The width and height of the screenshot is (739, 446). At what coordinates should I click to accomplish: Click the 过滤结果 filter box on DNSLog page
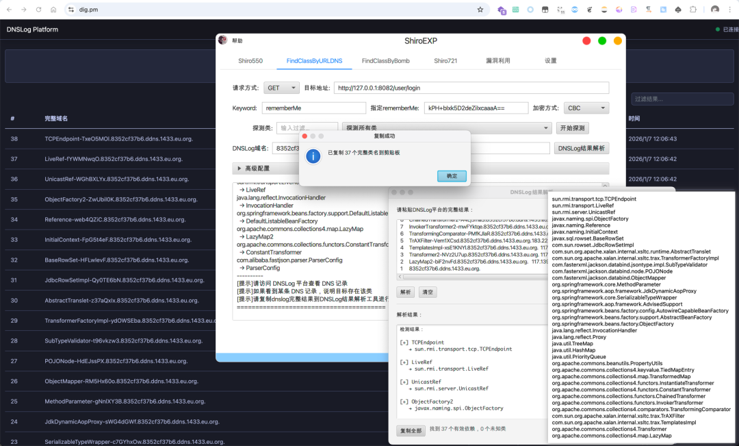[682, 99]
